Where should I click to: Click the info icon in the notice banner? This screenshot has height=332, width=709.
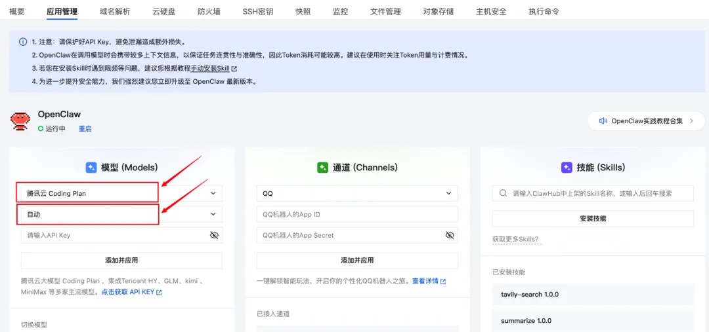[x=22, y=42]
